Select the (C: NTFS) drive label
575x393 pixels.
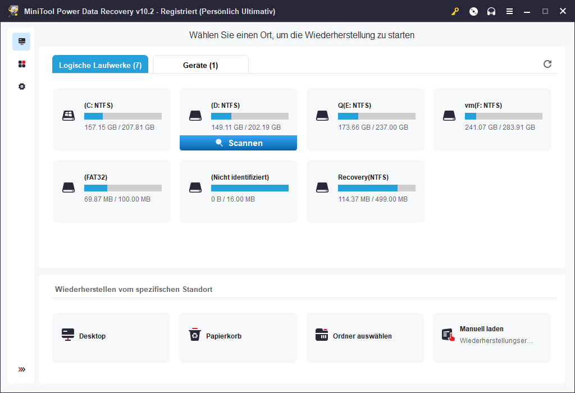(99, 106)
